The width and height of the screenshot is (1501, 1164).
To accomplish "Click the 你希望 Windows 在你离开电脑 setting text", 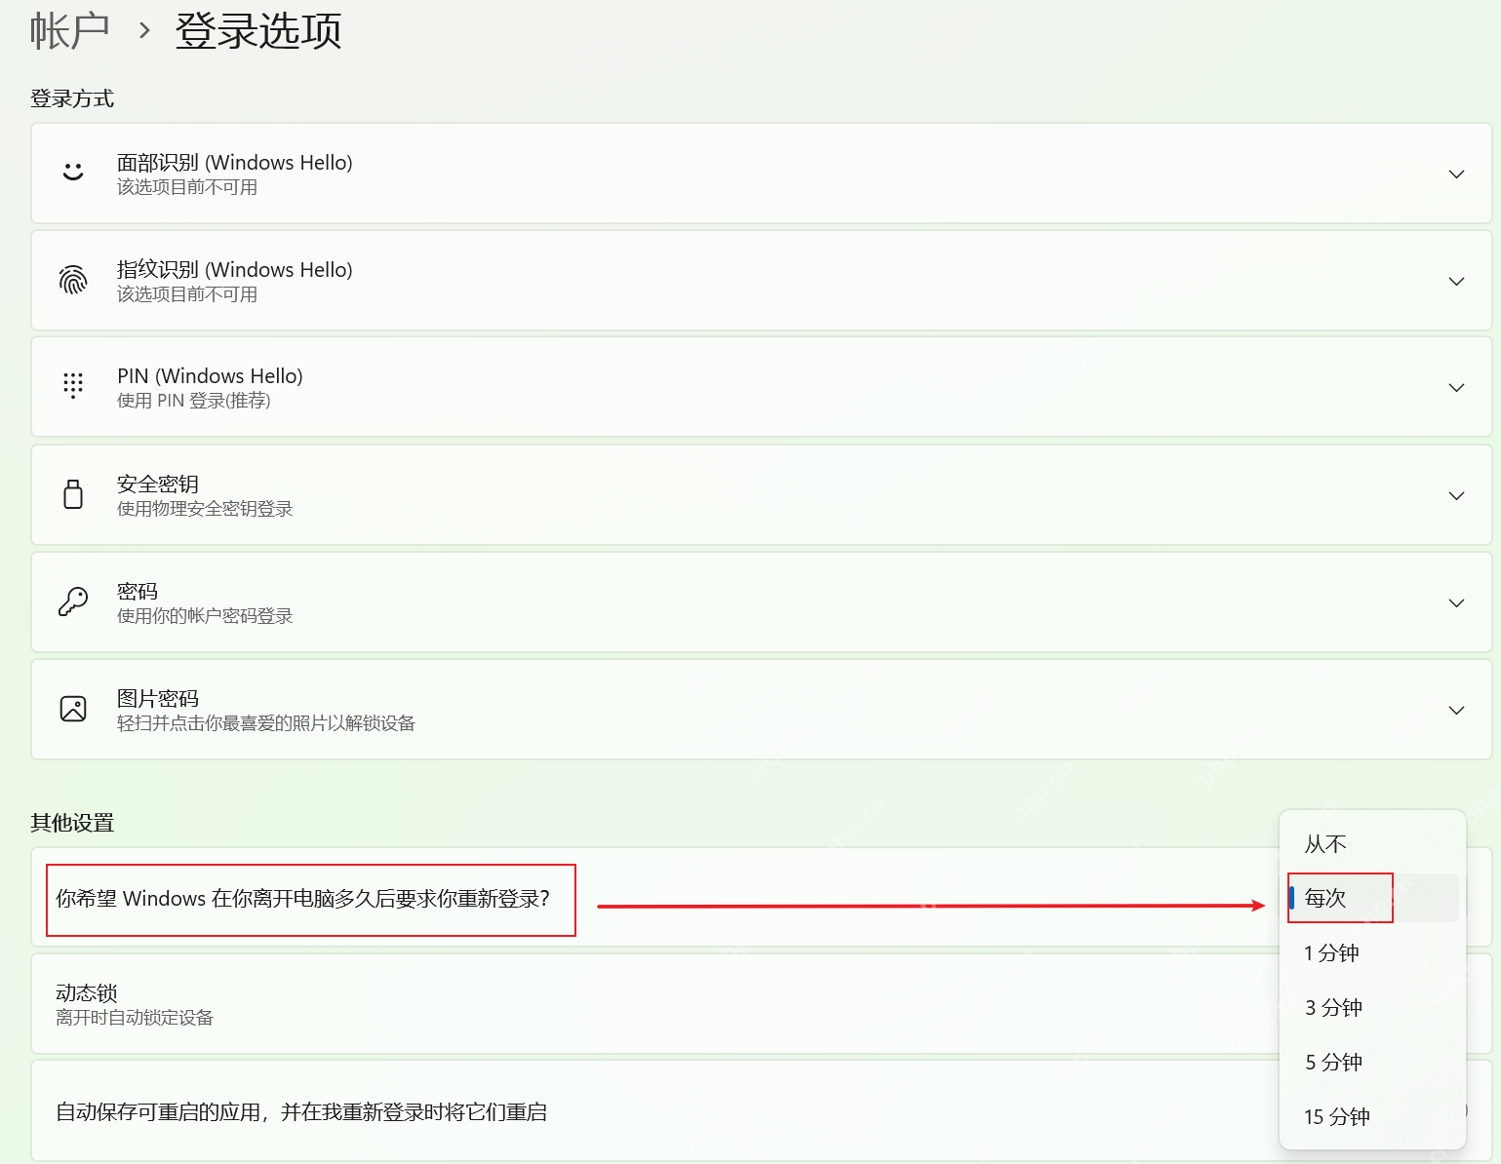I will [303, 899].
